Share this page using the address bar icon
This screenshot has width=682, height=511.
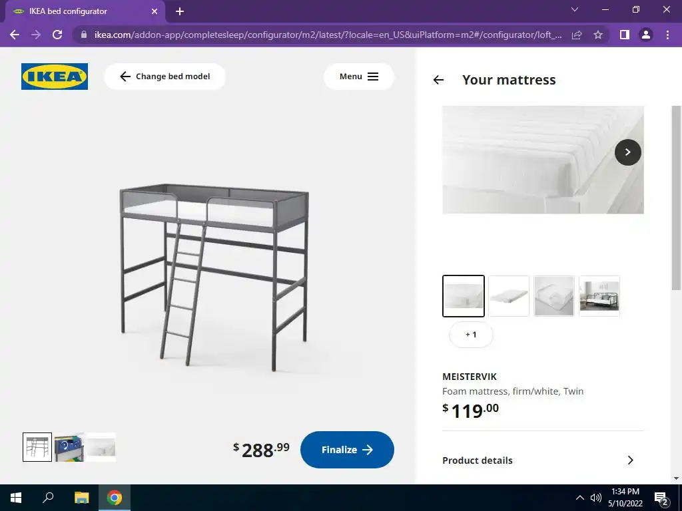coord(577,35)
